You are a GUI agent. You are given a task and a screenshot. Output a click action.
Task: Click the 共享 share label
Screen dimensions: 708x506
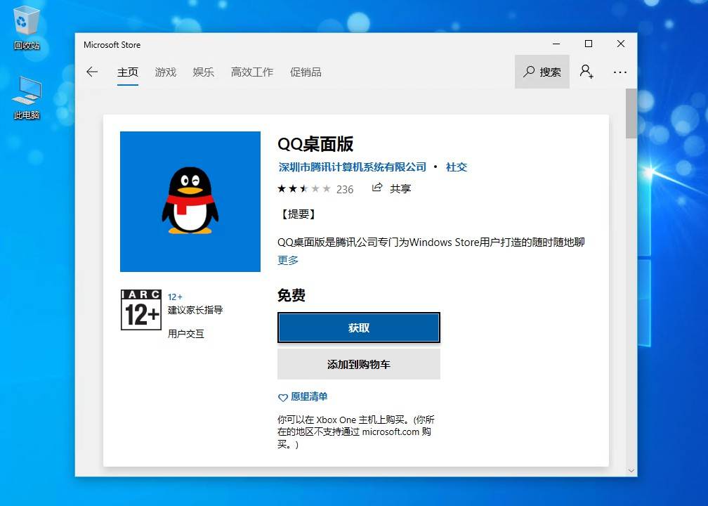pyautogui.click(x=400, y=188)
